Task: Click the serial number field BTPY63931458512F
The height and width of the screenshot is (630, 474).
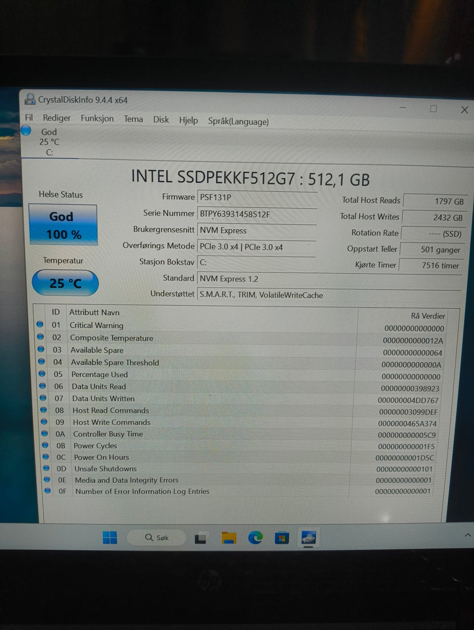Action: [257, 214]
